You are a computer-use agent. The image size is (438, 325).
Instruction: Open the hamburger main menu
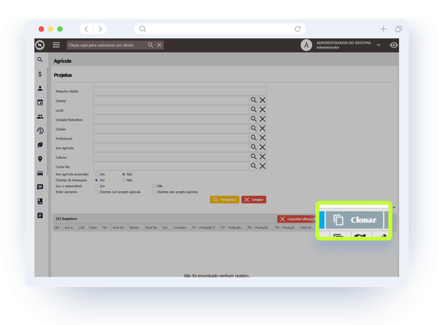(56, 45)
